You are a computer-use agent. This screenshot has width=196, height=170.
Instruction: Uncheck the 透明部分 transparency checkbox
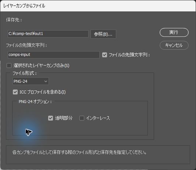pyautogui.click(x=50, y=118)
